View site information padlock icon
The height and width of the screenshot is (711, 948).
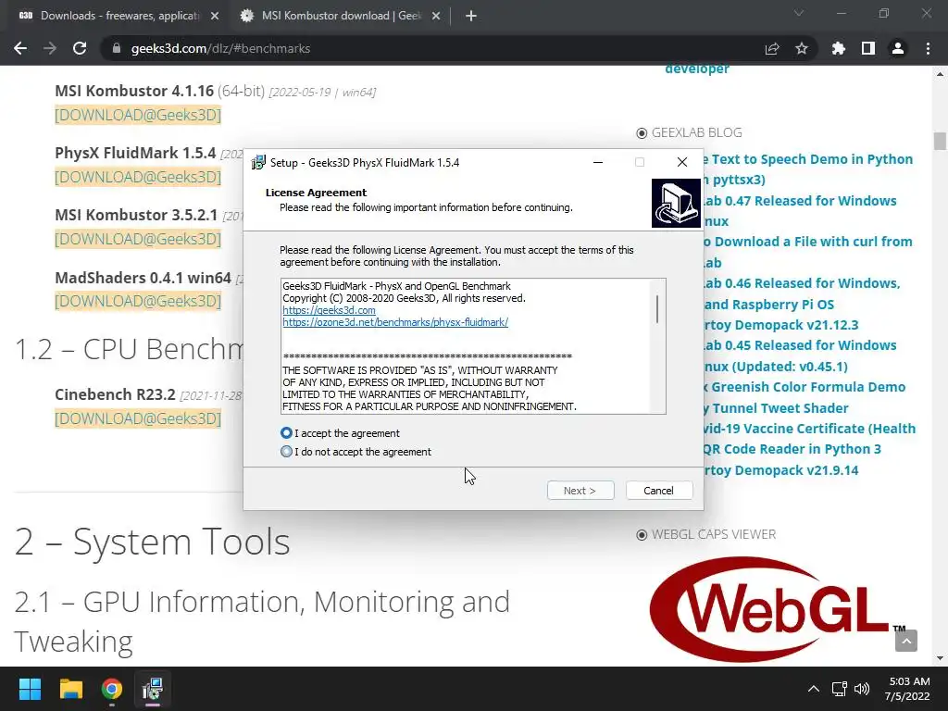117,48
